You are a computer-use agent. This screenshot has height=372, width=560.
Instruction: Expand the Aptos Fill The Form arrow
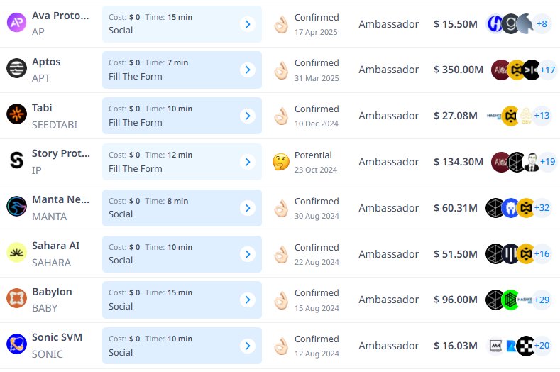248,70
